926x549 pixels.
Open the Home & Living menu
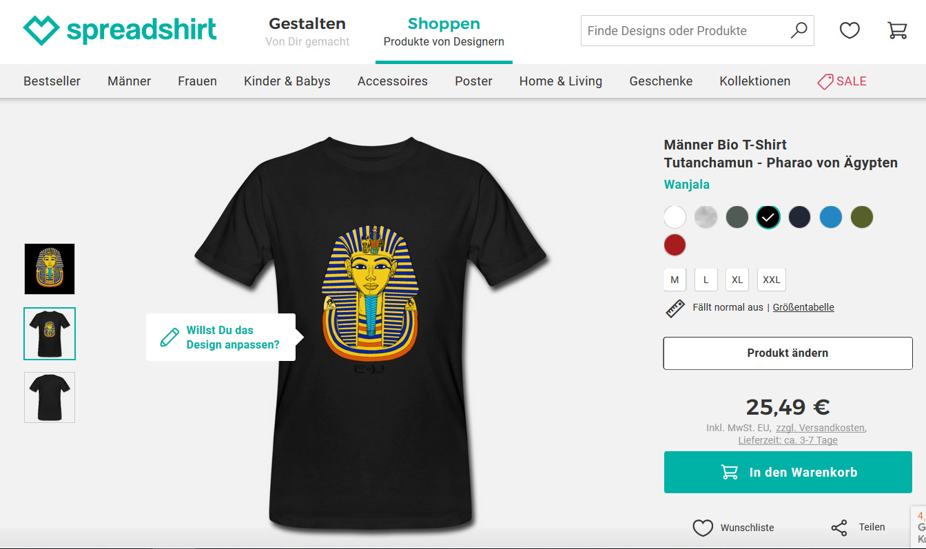(x=561, y=81)
